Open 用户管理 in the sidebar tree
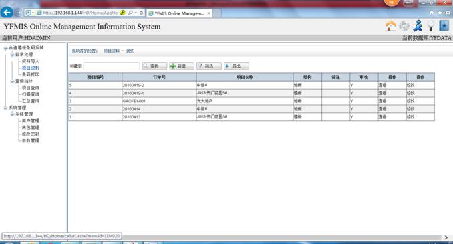The width and height of the screenshot is (453, 244). tap(31, 121)
